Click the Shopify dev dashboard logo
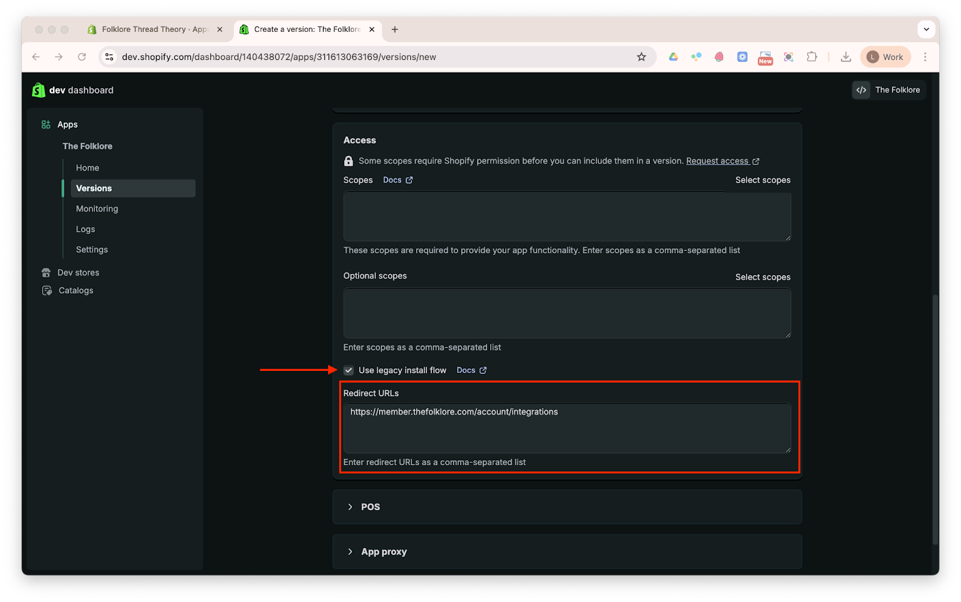 click(38, 90)
